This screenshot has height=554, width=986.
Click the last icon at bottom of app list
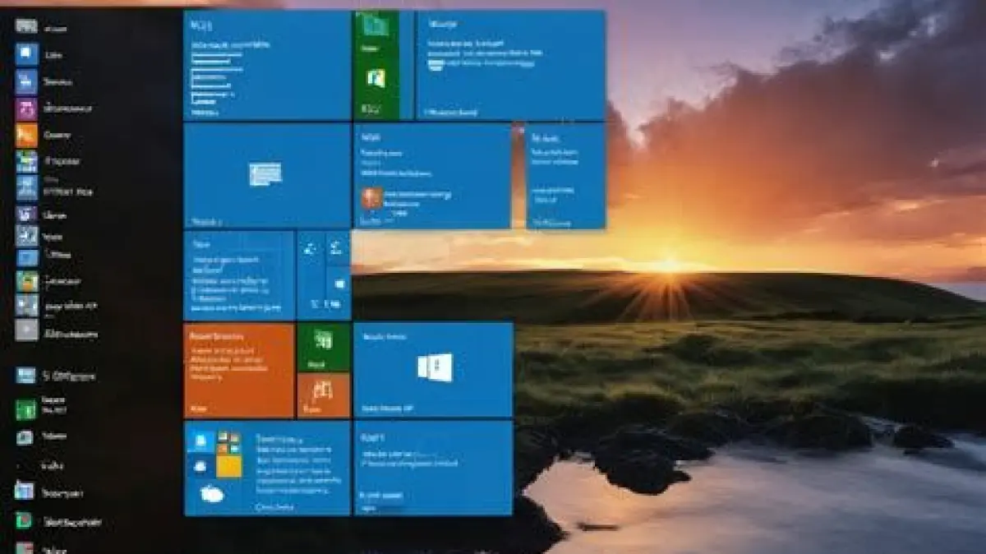coord(25,548)
